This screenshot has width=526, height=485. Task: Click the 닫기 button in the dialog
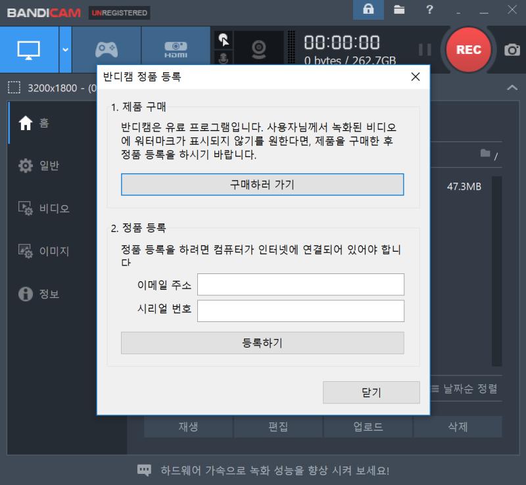[x=371, y=392]
